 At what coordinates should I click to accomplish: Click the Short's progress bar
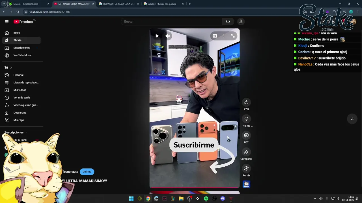click(x=195, y=187)
